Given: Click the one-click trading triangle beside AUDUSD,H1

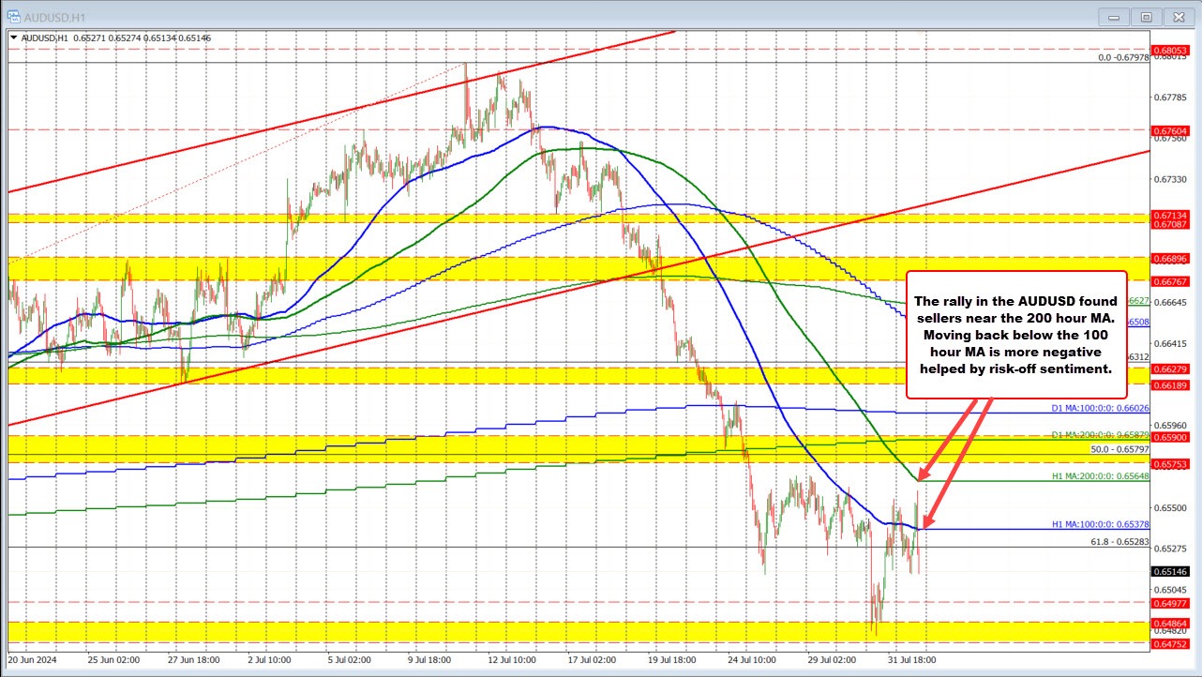Looking at the screenshot, I should [x=13, y=37].
